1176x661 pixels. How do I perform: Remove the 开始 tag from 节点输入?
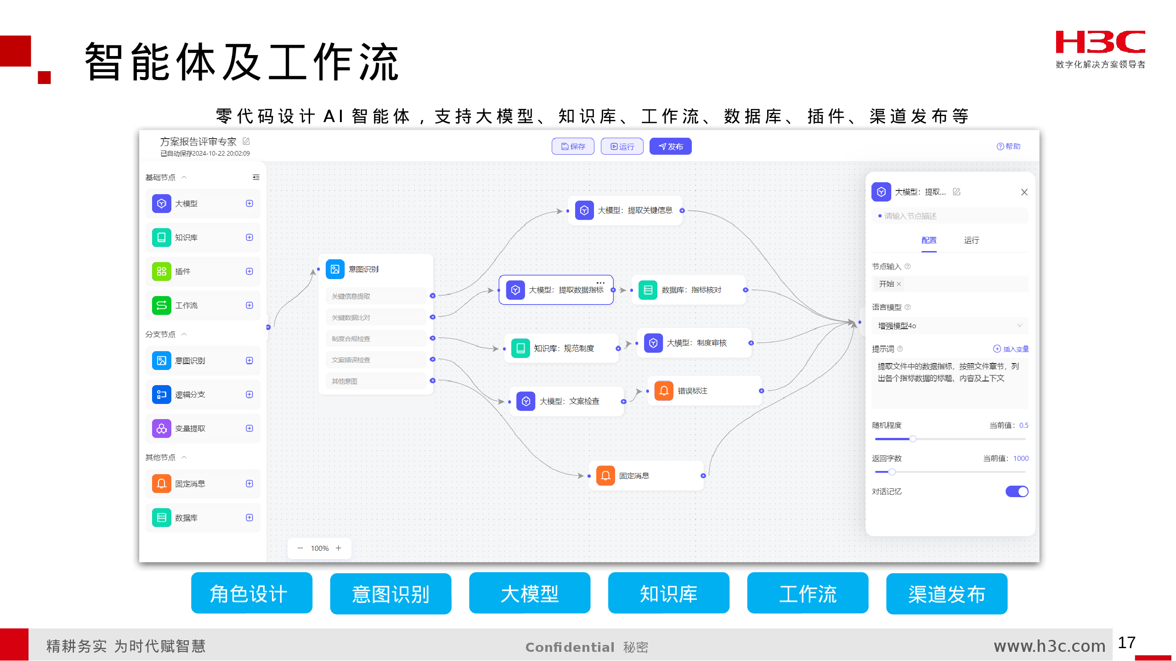[899, 284]
